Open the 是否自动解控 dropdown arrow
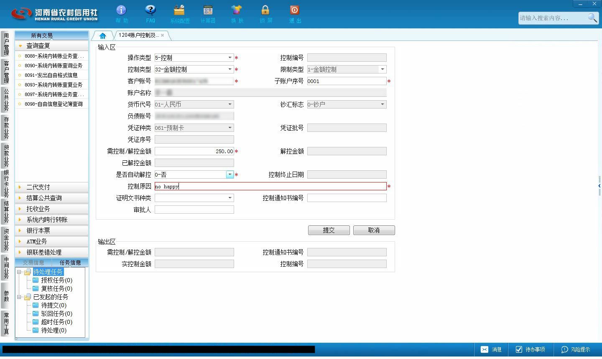The width and height of the screenshot is (602, 359). [x=230, y=174]
